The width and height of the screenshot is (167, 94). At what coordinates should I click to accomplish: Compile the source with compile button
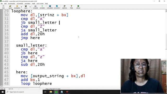(35, 7)
